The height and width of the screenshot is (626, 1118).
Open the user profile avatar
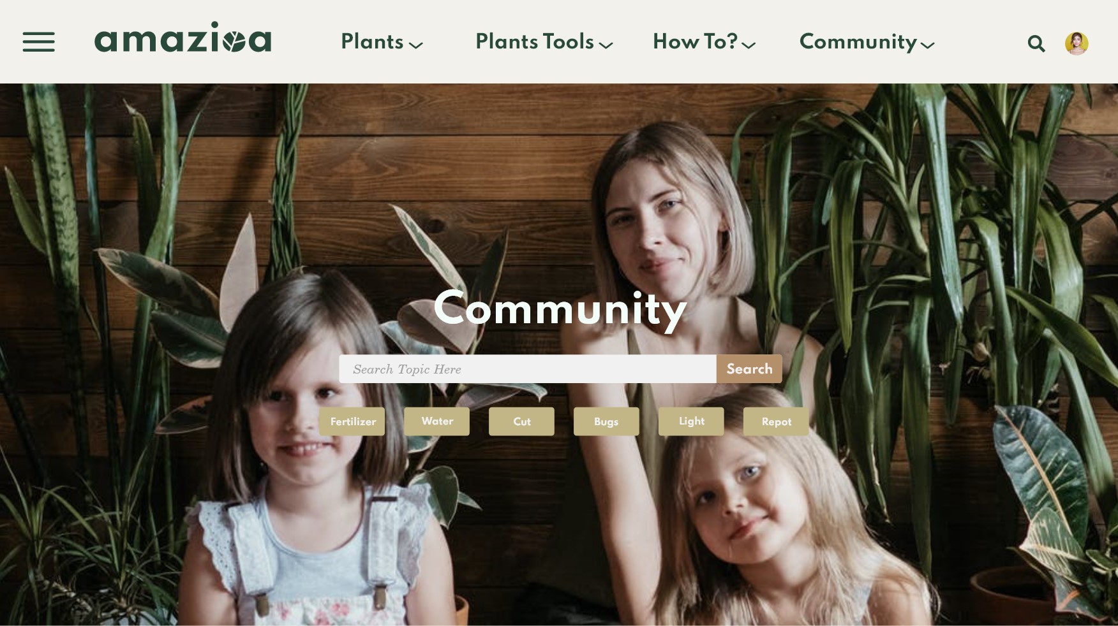coord(1077,43)
